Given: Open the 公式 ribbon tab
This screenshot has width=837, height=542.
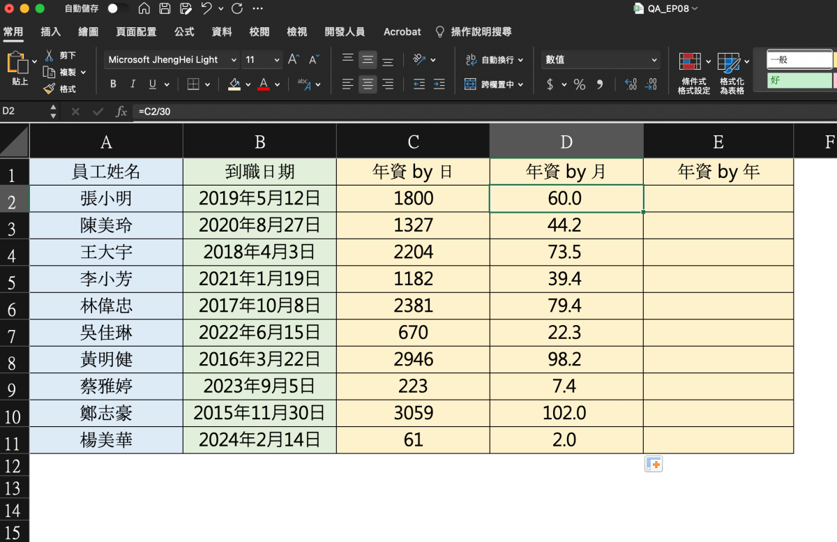Looking at the screenshot, I should pos(184,31).
